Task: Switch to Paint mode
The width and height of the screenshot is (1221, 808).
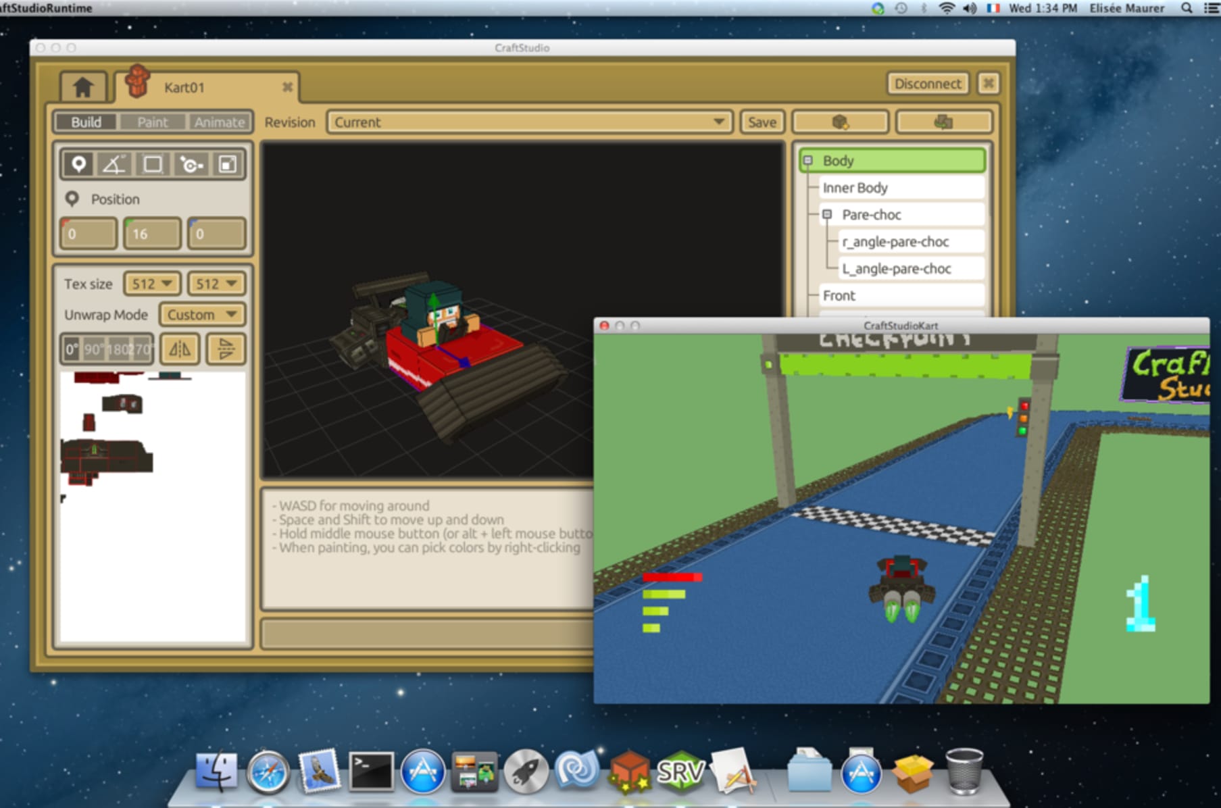Action: tap(152, 122)
